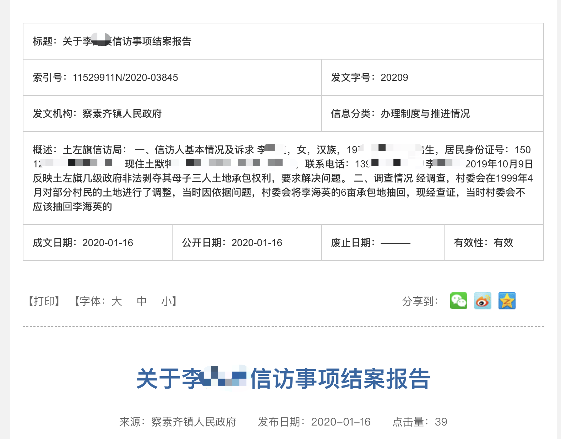Click issuing agency 察素齐镇人民政府 in table

(x=122, y=113)
